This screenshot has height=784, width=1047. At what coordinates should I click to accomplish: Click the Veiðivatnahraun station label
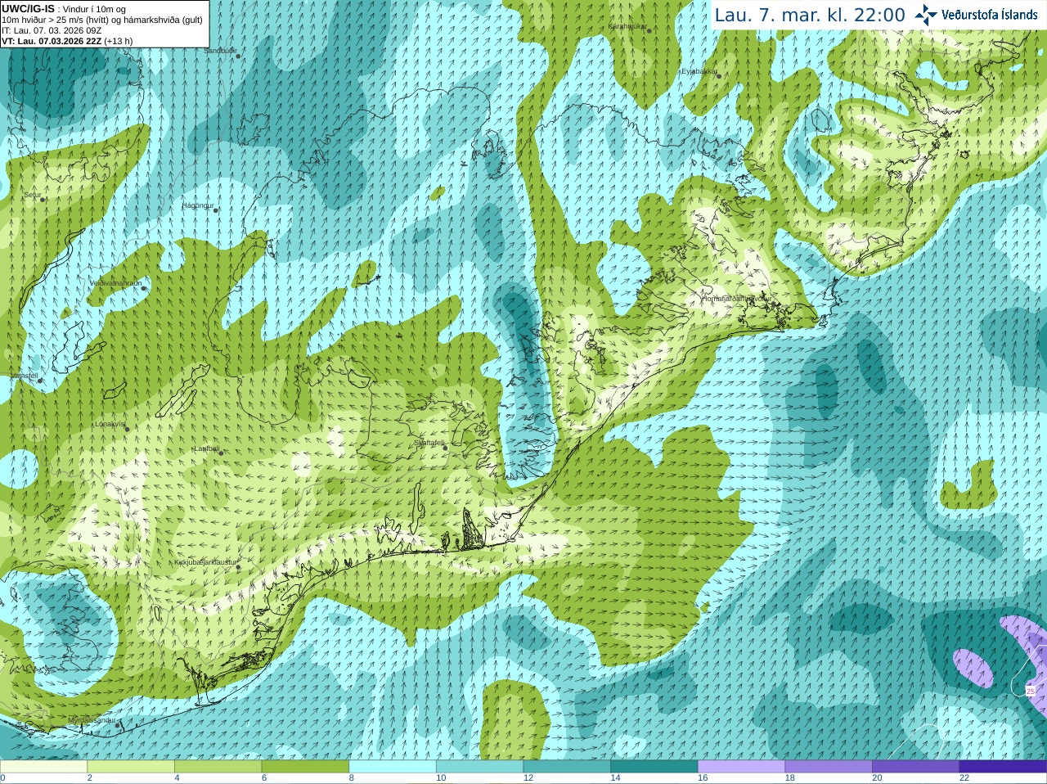(115, 282)
